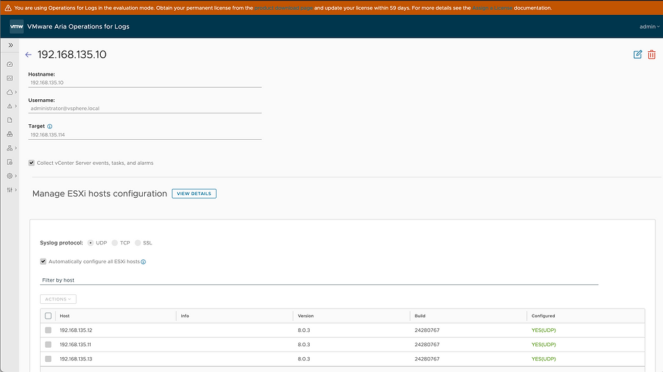Image resolution: width=663 pixels, height=372 pixels.
Task: Click the Filter by host field
Action: click(x=319, y=280)
